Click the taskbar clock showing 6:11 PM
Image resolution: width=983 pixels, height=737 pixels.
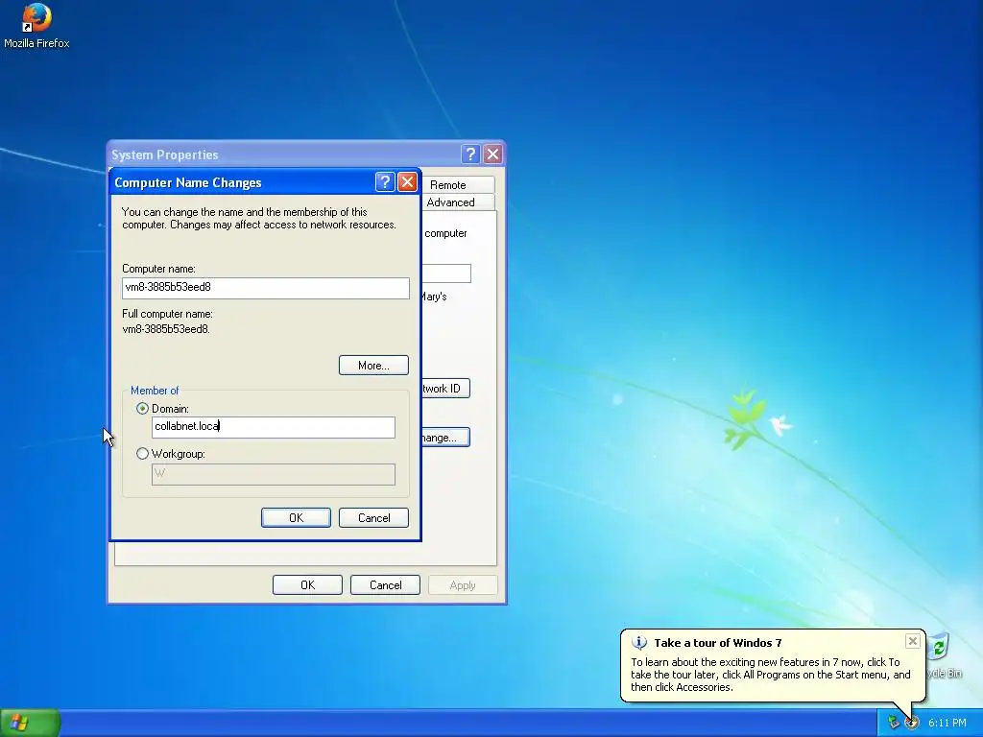click(947, 723)
